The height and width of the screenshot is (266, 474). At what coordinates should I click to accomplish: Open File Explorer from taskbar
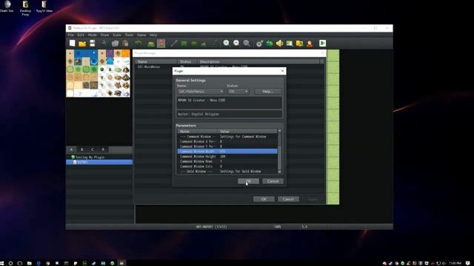(x=30, y=263)
